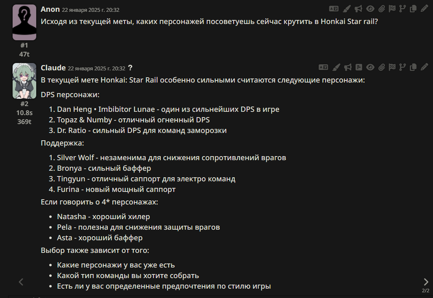Click the paintbrush icon on Anon's message
Viewport: 433px width, 298px height.
coord(347,9)
